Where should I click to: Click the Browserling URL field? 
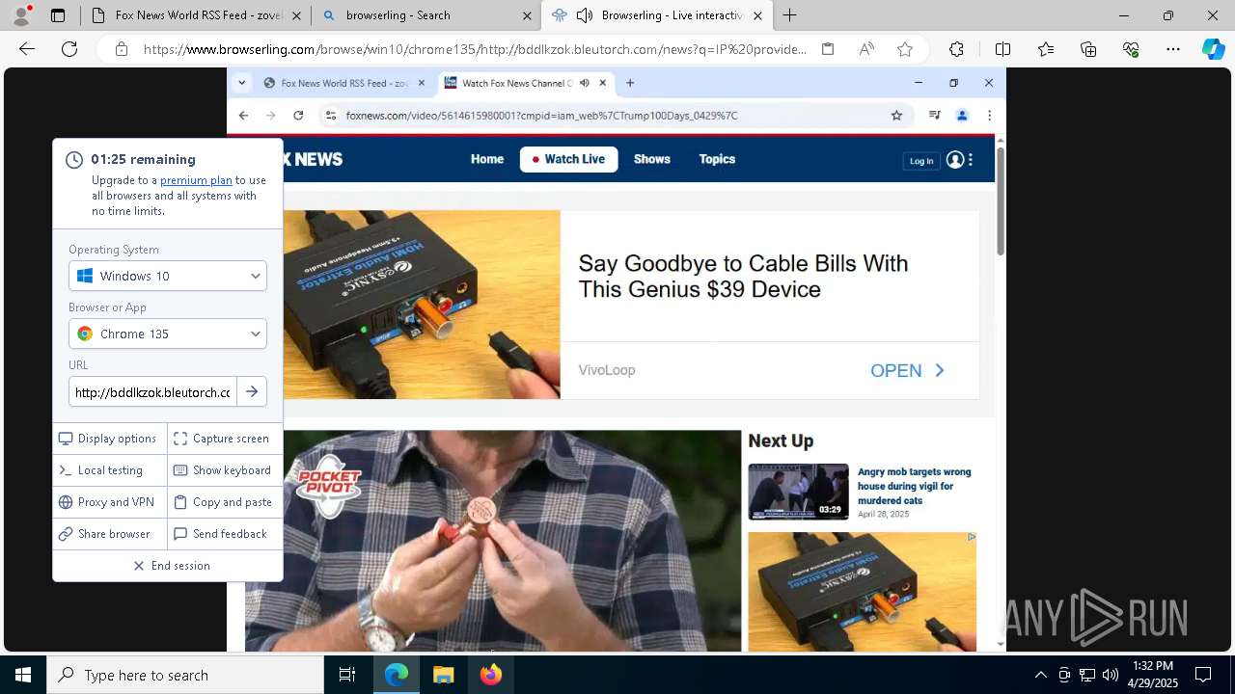(152, 391)
